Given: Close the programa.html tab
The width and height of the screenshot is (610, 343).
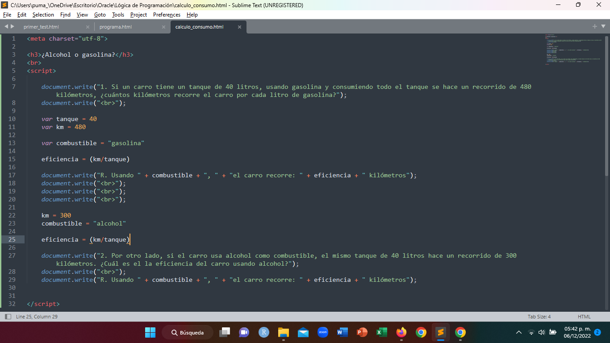Looking at the screenshot, I should point(163,27).
